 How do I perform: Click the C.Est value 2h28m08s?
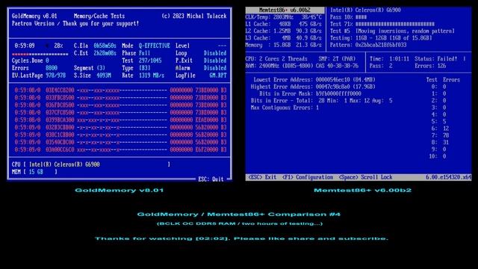[105, 53]
